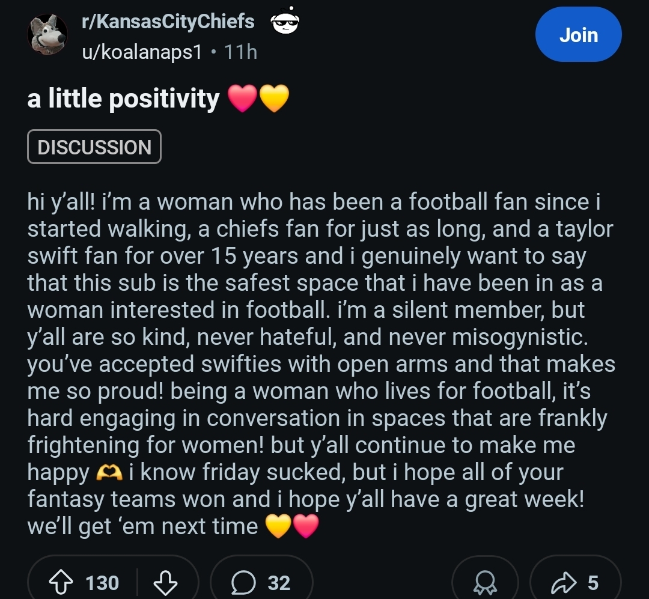Go to r/KansasCityChiefs subreddit page
649x599 pixels.
[x=168, y=22]
